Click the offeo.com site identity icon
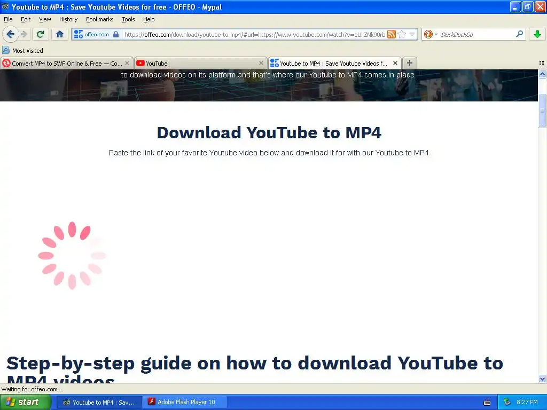 78,34
